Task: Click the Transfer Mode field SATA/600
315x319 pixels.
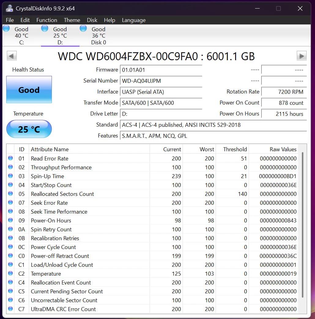Action: point(161,103)
